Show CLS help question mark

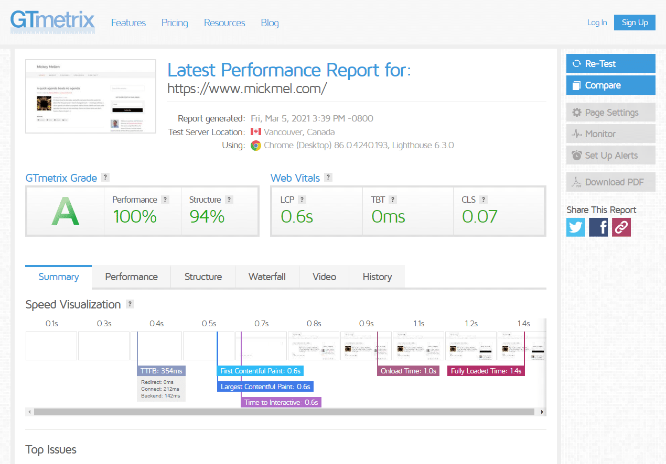click(x=484, y=200)
